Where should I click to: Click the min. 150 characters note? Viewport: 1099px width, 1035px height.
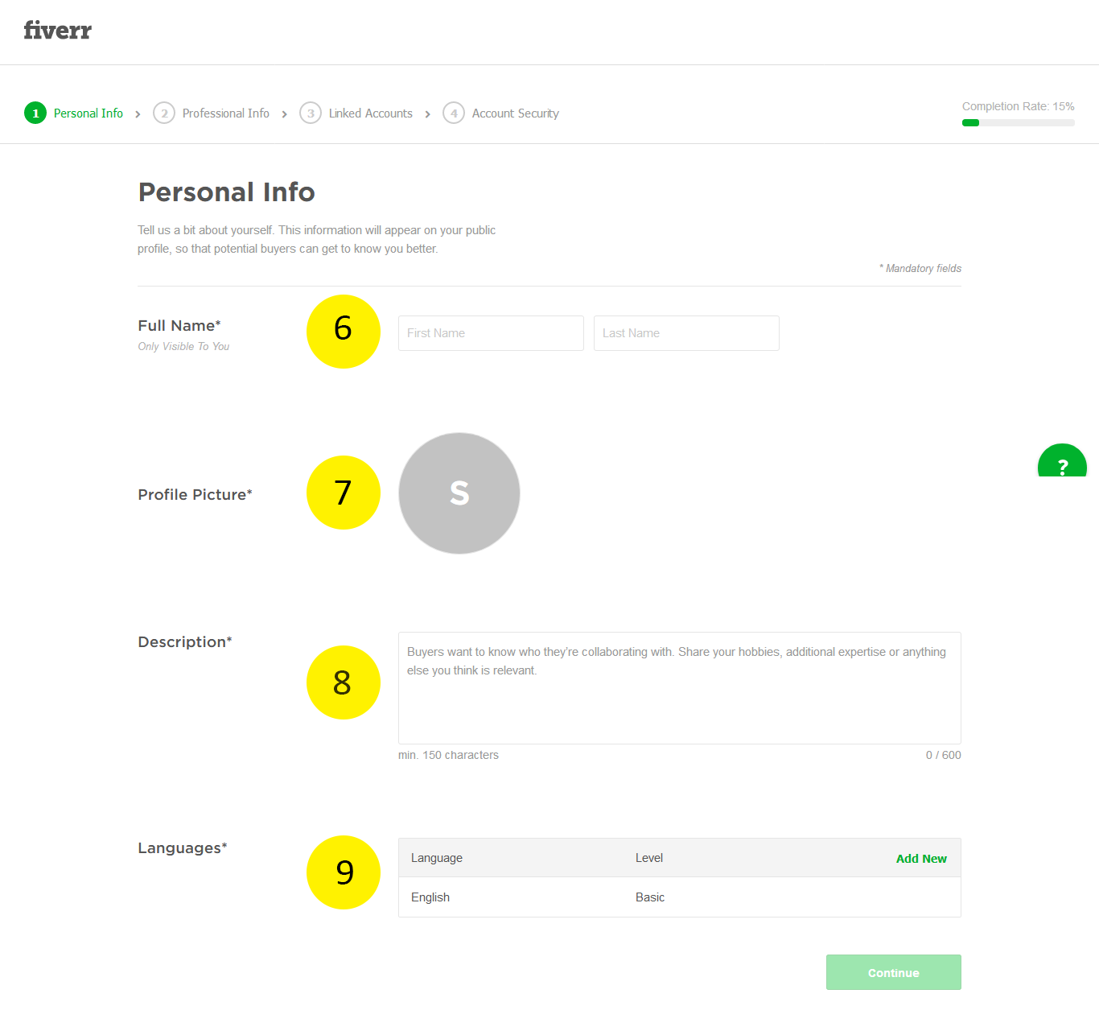[x=448, y=755]
